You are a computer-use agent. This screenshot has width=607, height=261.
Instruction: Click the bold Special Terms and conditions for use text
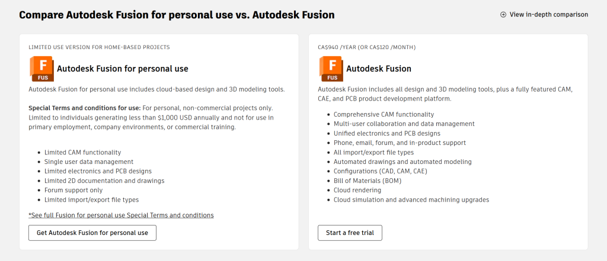pos(84,108)
